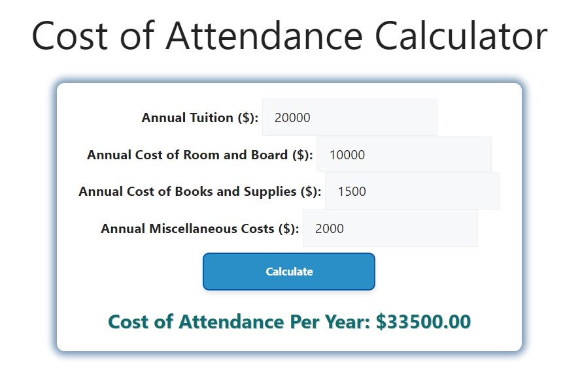Screen dimensions: 580x376
Task: Click the 20000 value in the tuition field
Action: coord(292,118)
